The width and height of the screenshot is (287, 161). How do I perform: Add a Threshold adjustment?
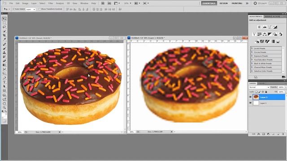point(267,42)
